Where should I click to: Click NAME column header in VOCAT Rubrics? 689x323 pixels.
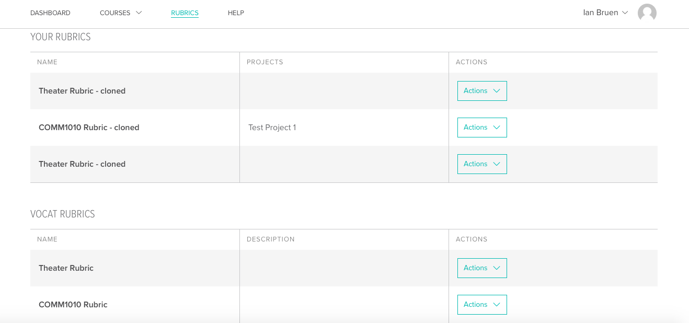(47, 239)
